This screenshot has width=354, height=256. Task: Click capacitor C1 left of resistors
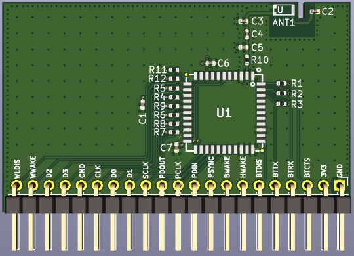click(142, 104)
